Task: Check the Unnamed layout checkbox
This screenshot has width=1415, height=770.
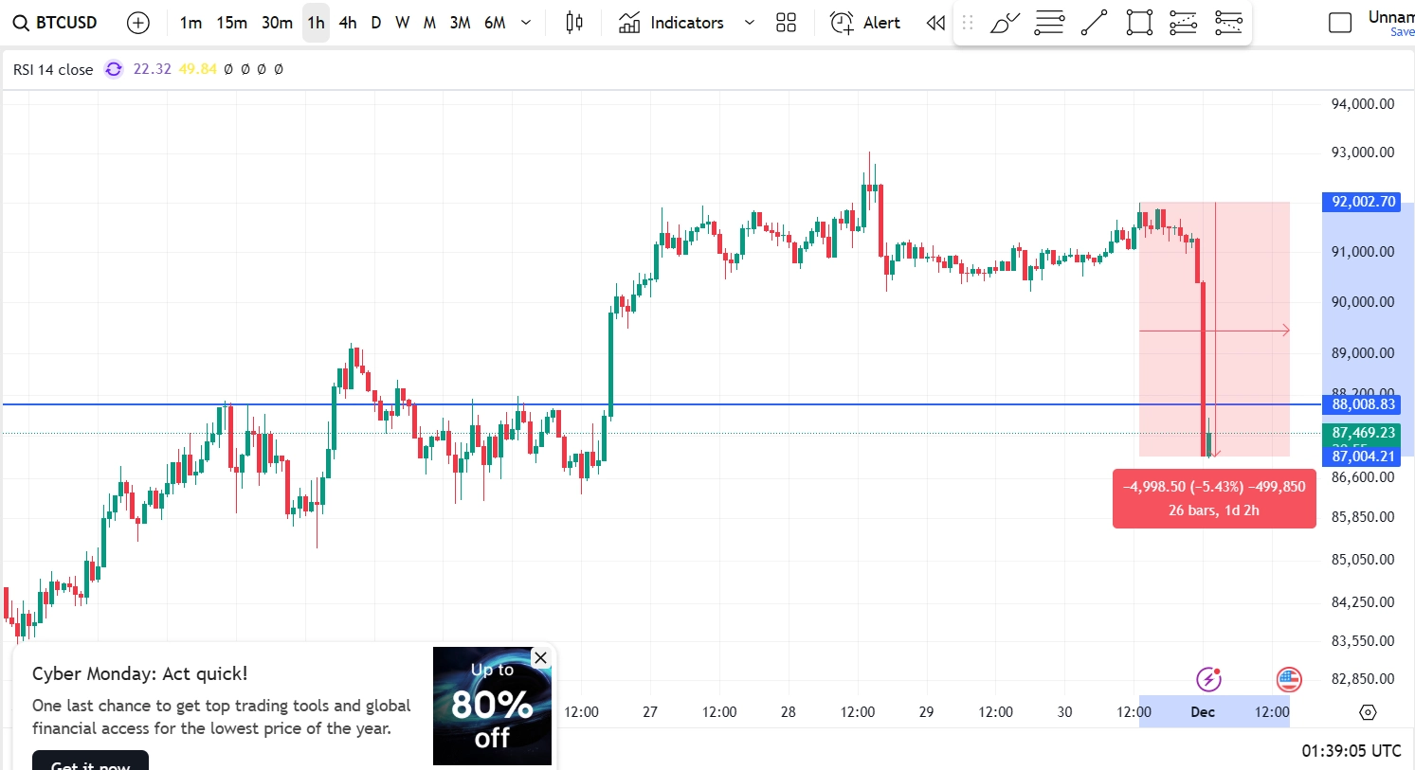Action: tap(1340, 22)
